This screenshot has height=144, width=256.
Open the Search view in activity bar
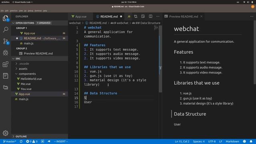(x=5, y=30)
